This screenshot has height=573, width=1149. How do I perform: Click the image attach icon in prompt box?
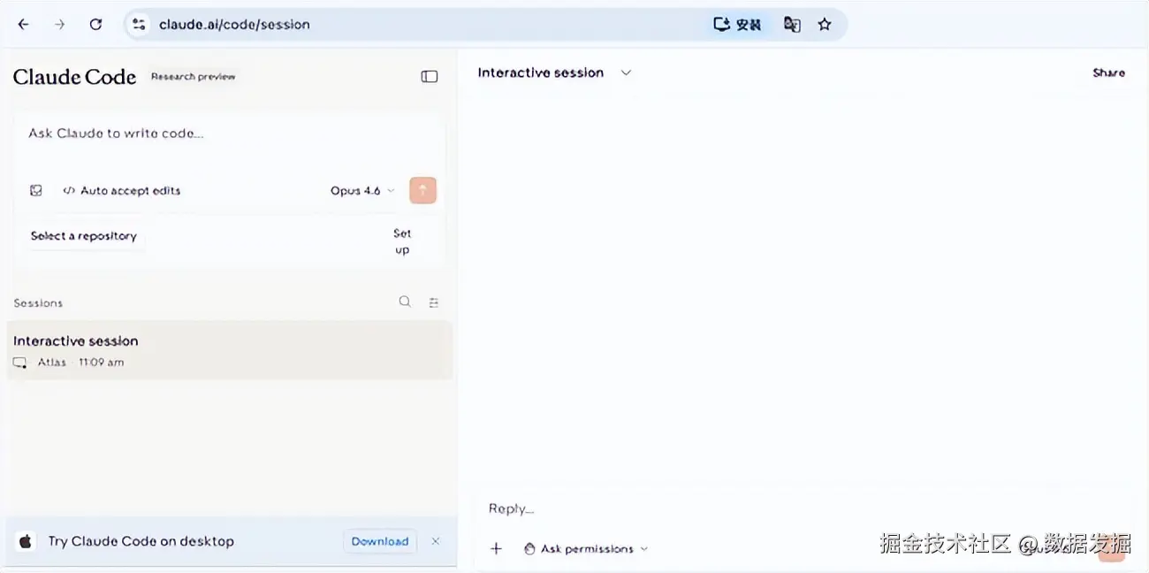tap(36, 190)
